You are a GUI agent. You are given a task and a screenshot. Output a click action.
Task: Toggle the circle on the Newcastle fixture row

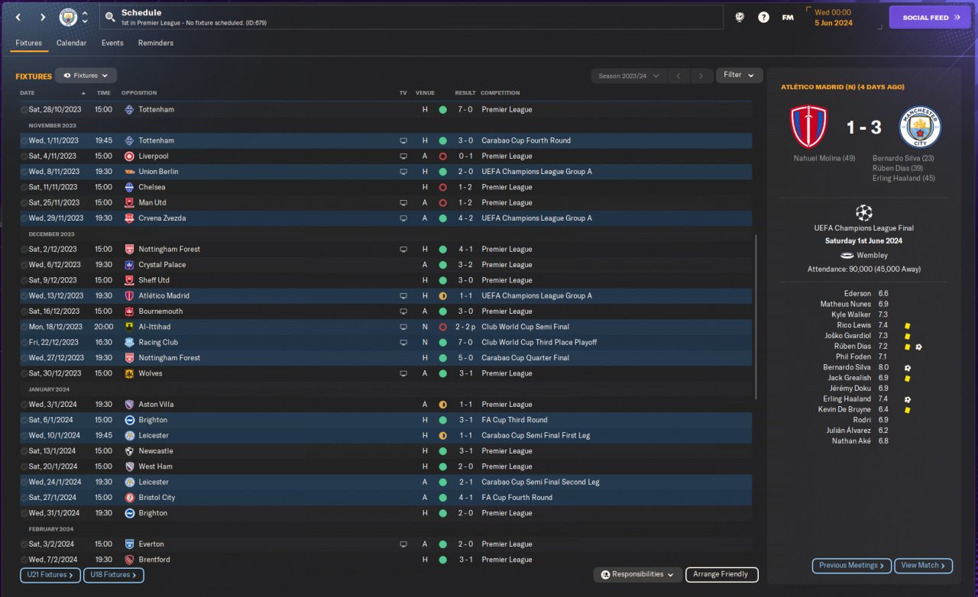tap(24, 451)
